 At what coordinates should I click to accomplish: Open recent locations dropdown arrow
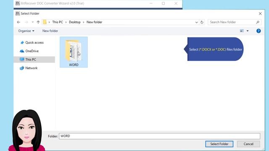(x=33, y=22)
